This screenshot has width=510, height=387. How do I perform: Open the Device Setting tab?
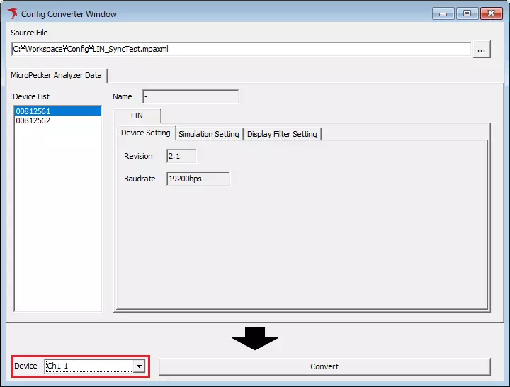tap(146, 133)
